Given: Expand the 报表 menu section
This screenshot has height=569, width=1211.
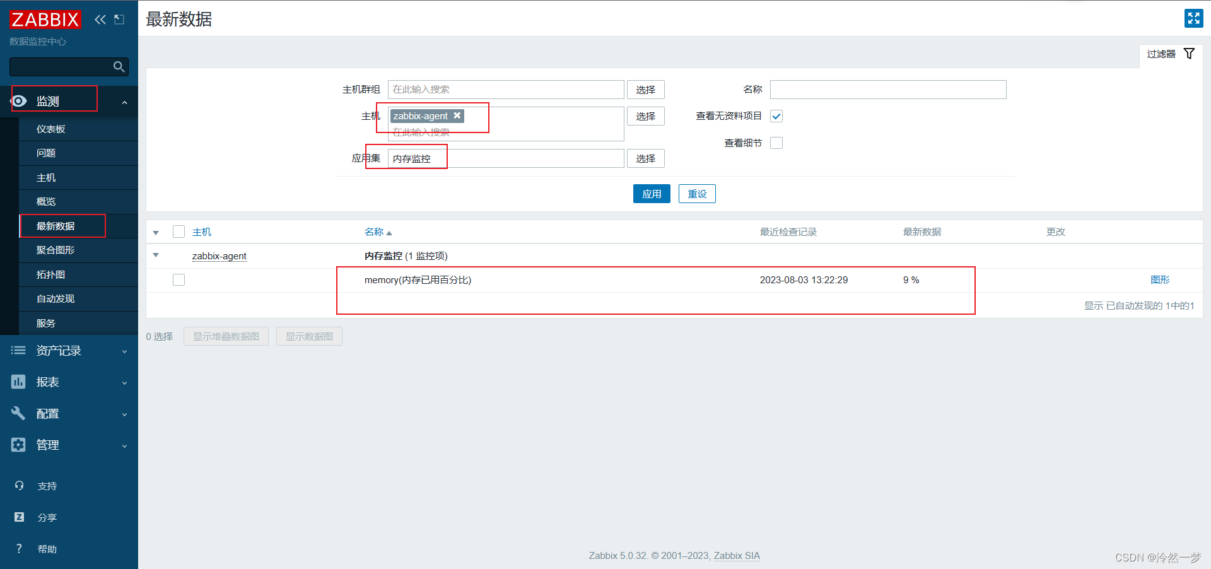Looking at the screenshot, I should [124, 383].
